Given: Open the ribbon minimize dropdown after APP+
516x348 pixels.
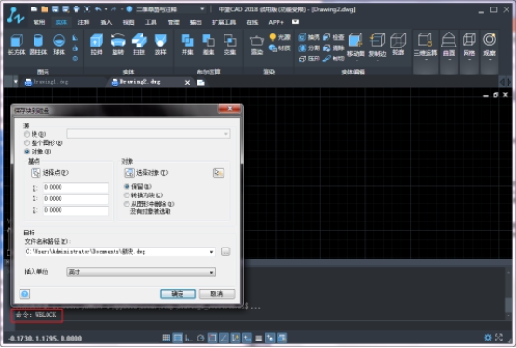Looking at the screenshot, I should [295, 21].
